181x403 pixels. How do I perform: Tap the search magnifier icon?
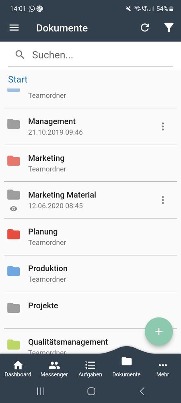20,55
